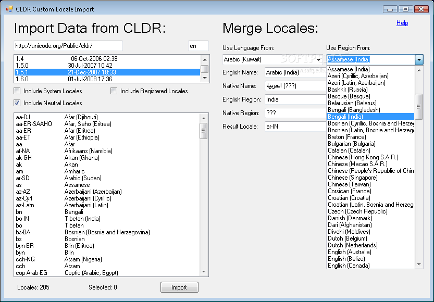Image resolution: width=434 pixels, height=302 pixels.
Task: Pick Assamese (India) from dropdown list
Action: 370,69
